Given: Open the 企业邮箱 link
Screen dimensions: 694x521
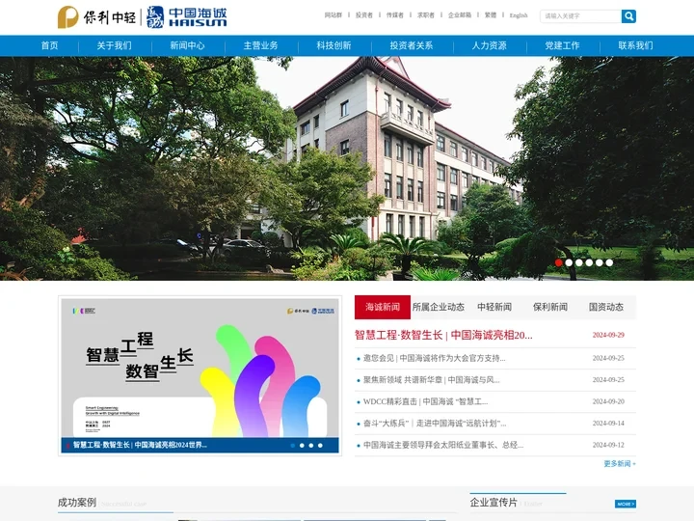Looking at the screenshot, I should pyautogui.click(x=460, y=15).
